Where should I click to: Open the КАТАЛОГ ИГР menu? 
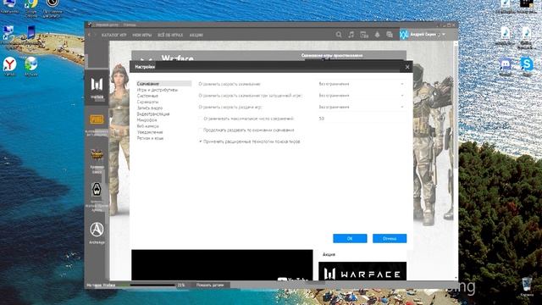[x=114, y=35]
